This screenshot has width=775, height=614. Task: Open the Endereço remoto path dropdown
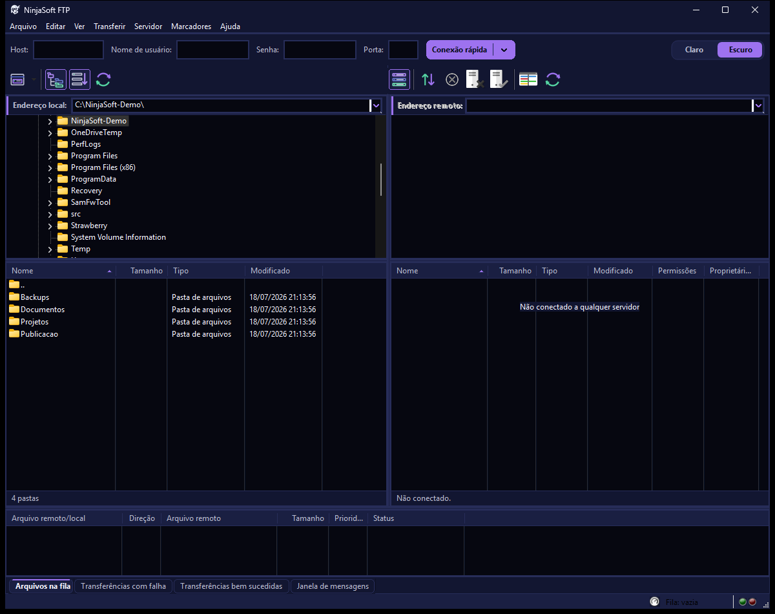pyautogui.click(x=758, y=105)
